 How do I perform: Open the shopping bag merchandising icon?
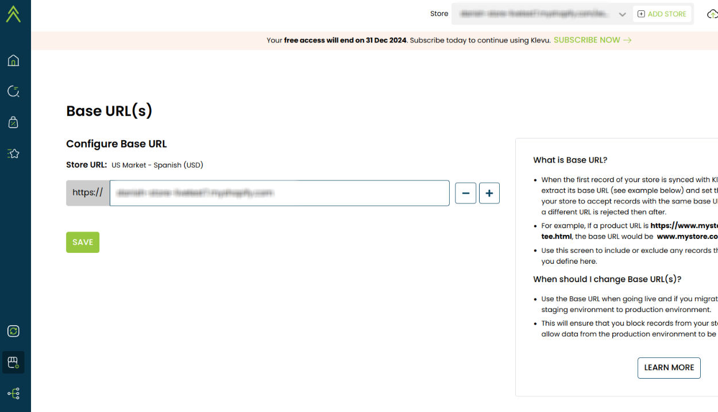point(13,122)
